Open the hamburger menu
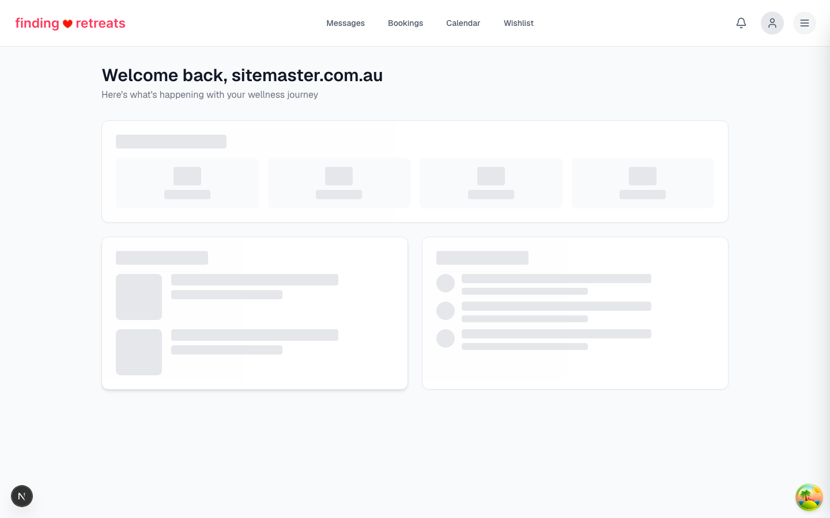830x518 pixels. [x=805, y=23]
